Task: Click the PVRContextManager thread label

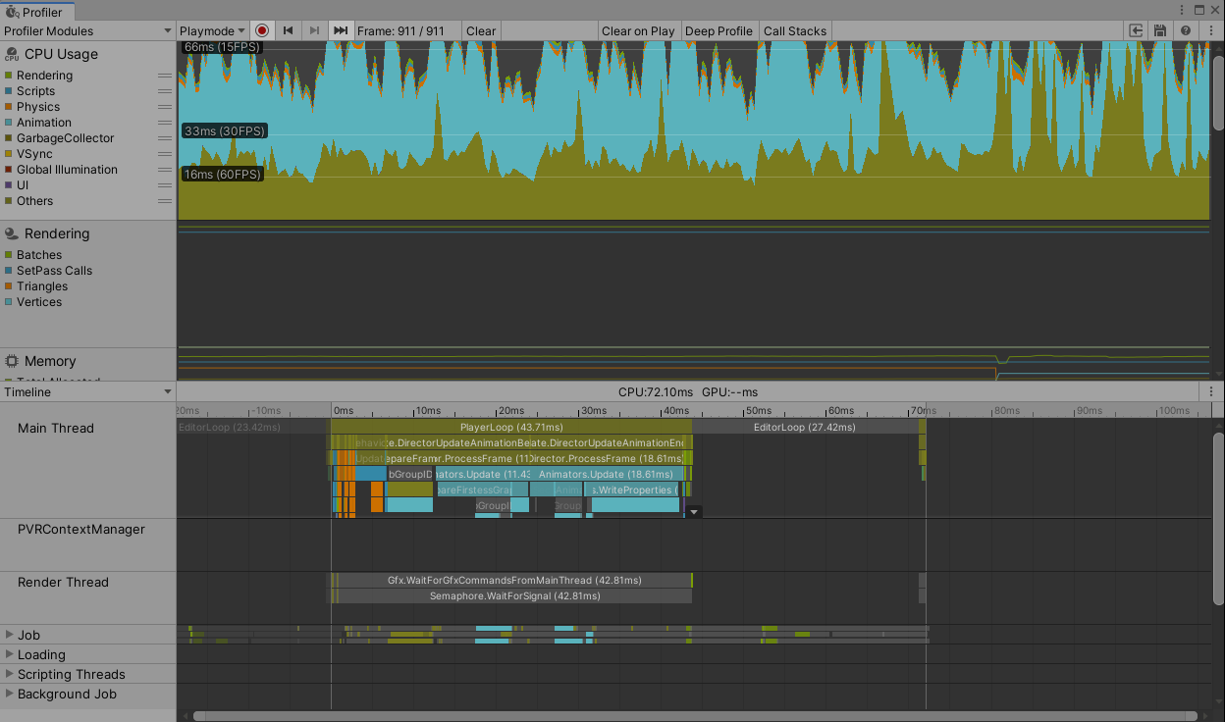Action: 81,529
